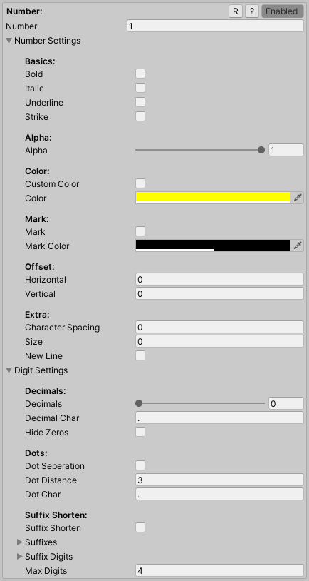Click the Color eyedropper icon
Screen dimensions: 309x581
point(298,198)
